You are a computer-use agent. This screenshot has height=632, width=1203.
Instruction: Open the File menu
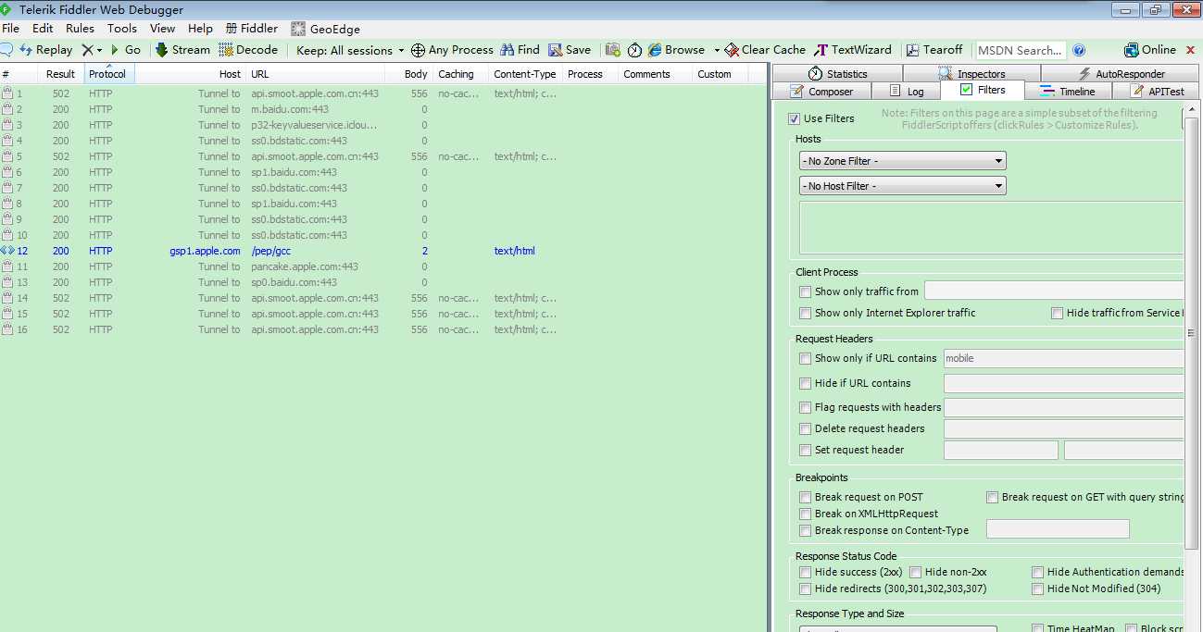point(10,29)
